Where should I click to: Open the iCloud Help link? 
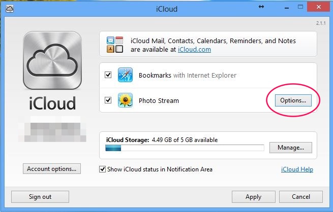pos(297,169)
